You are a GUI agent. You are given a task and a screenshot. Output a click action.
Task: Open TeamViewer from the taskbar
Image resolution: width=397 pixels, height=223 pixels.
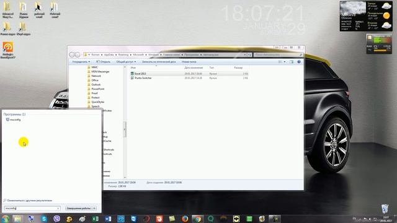click(x=134, y=219)
